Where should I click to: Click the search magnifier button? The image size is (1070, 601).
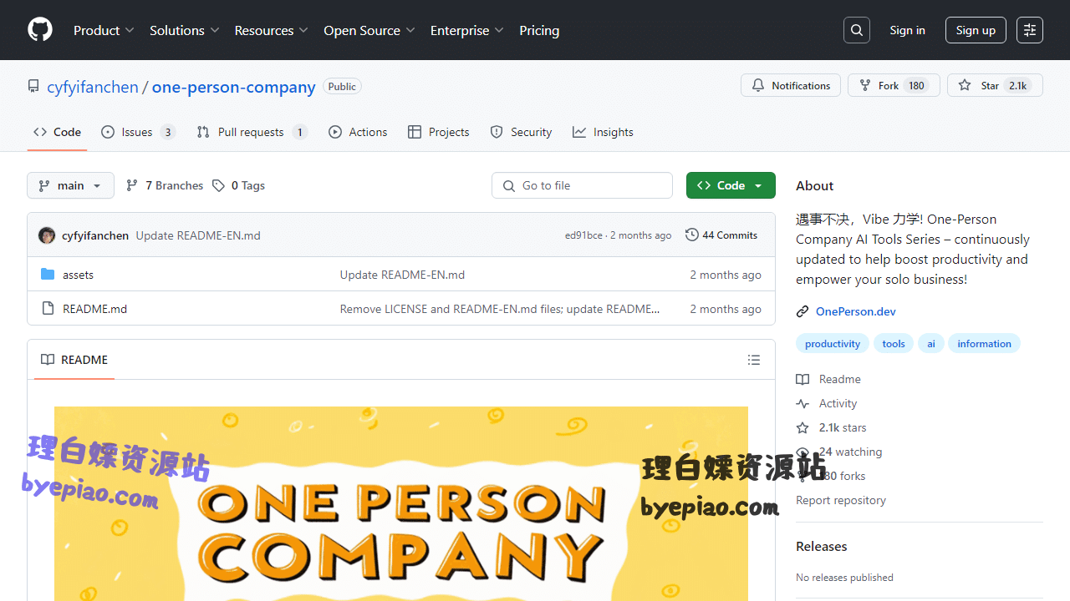point(857,30)
